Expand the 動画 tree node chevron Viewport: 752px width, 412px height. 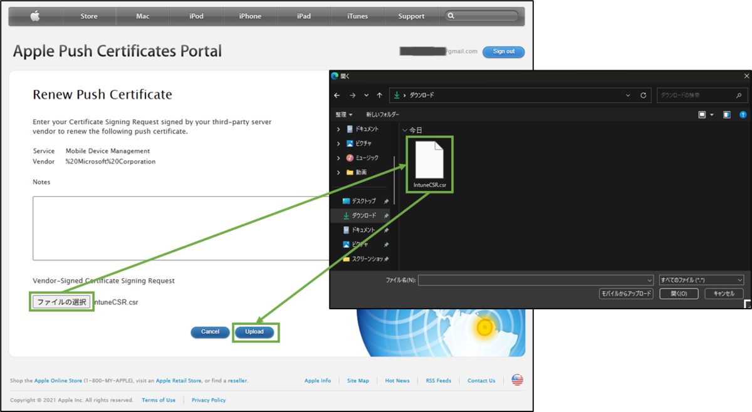pos(339,172)
